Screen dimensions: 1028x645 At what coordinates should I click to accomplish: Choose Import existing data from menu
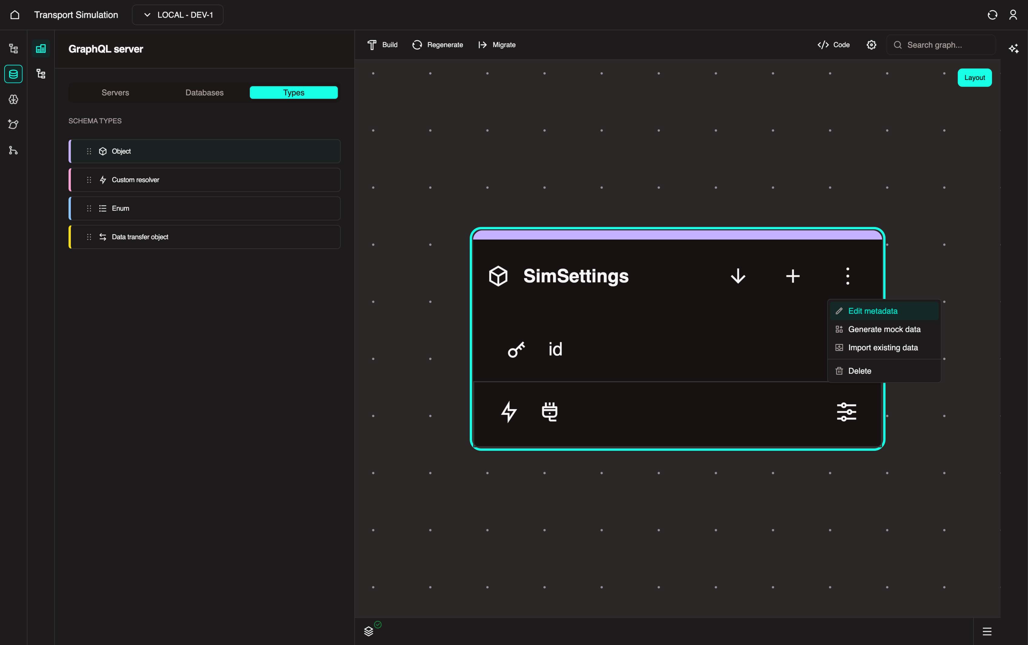click(x=884, y=348)
